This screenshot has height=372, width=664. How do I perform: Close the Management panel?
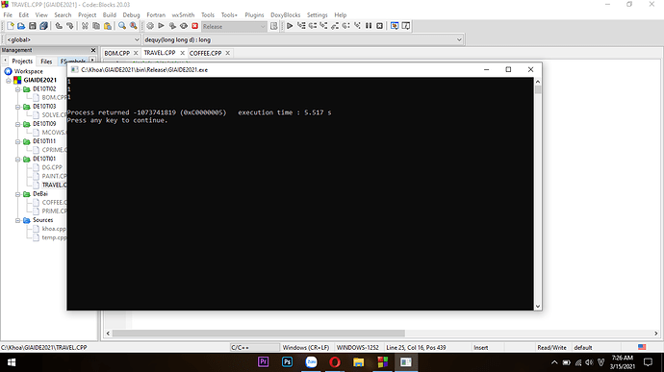pyautogui.click(x=93, y=50)
